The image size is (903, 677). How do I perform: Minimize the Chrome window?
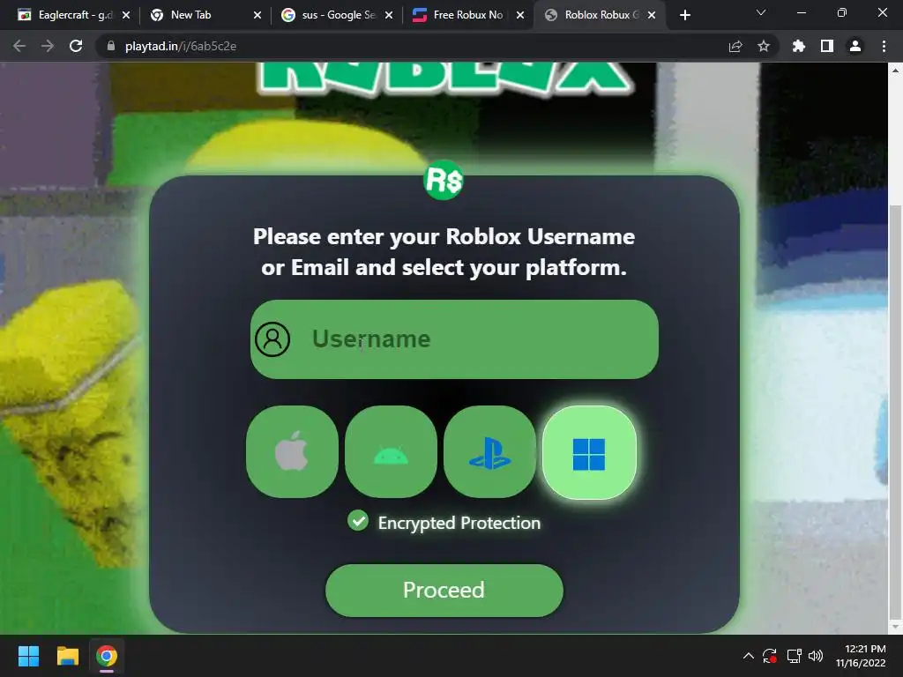pyautogui.click(x=801, y=12)
